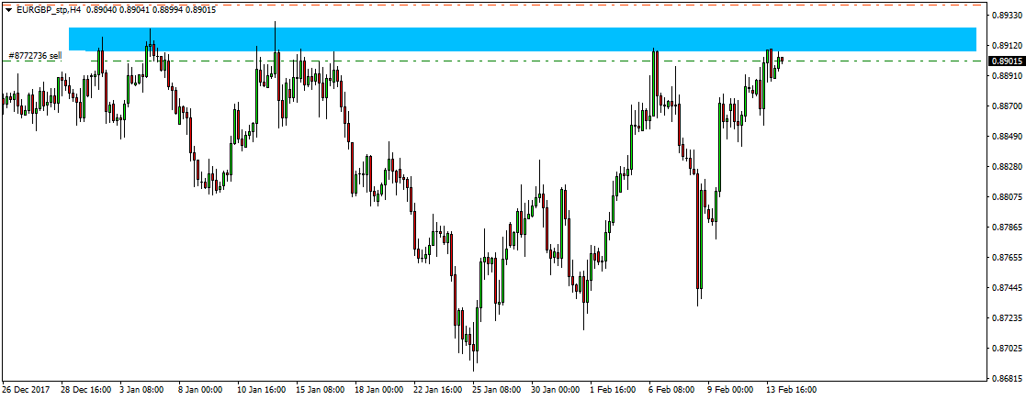This screenshot has height=400, width=1026.
Task: Click the 26 Dec 2017 time label
Action: (26, 390)
